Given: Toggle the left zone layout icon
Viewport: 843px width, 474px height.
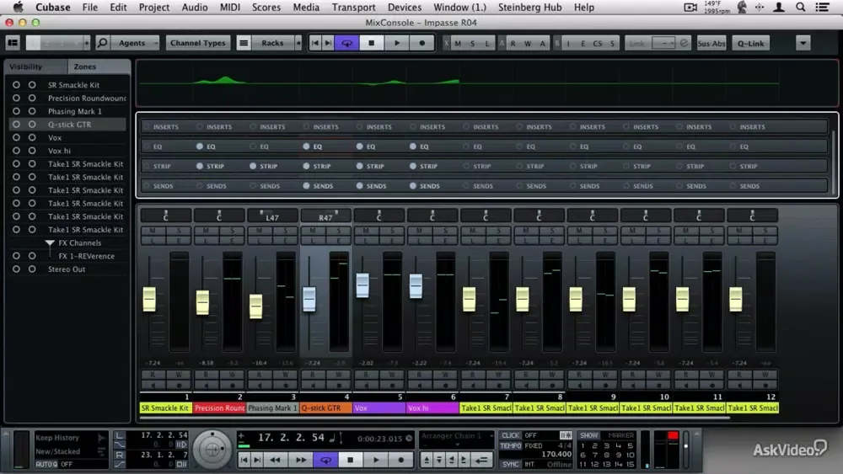Looking at the screenshot, I should click(13, 43).
